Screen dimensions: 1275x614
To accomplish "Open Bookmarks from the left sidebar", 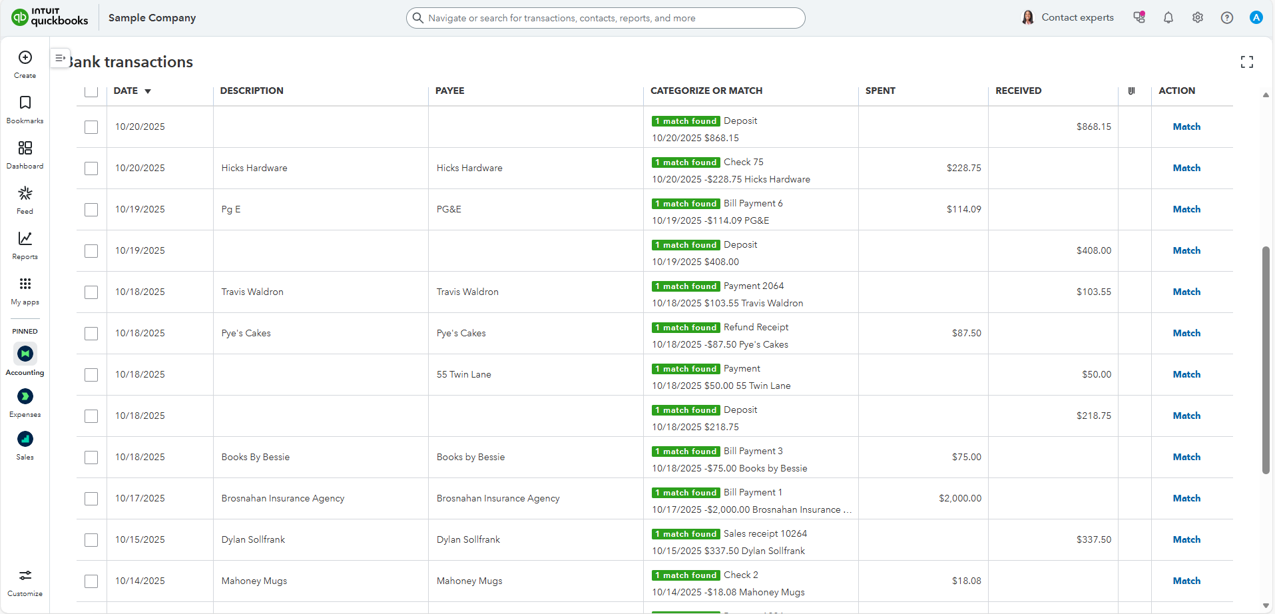I will [x=25, y=103].
